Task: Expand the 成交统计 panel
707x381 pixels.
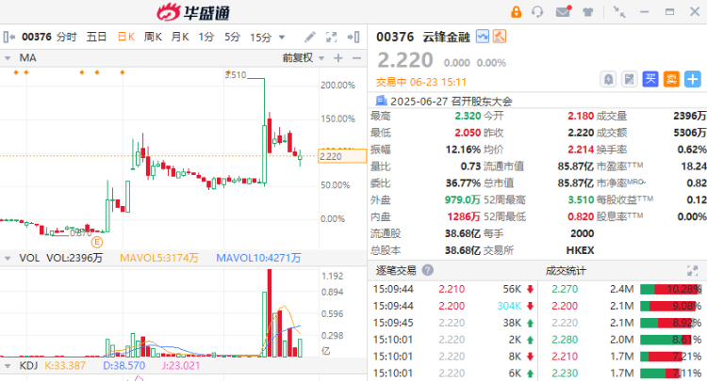Action: pos(692,270)
